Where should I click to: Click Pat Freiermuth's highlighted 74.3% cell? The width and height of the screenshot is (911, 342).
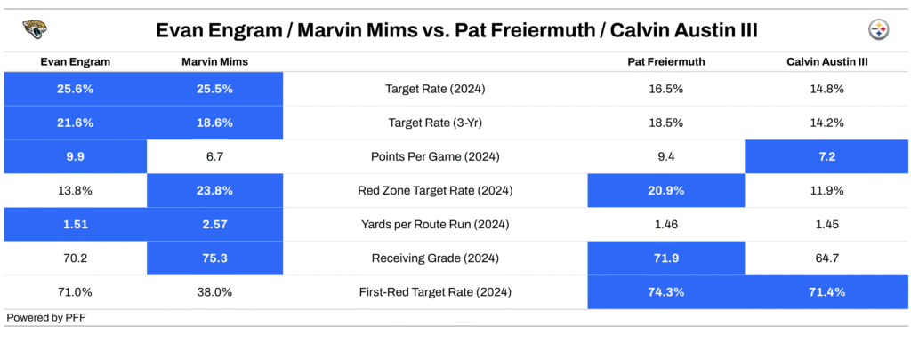click(665, 293)
